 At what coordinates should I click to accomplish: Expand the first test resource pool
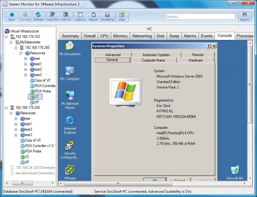(x=26, y=59)
